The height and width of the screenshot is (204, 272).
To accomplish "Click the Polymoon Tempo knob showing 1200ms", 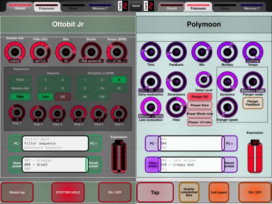I will pyautogui.click(x=253, y=52).
